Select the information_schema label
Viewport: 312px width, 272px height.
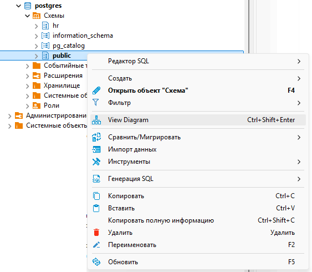click(83, 36)
